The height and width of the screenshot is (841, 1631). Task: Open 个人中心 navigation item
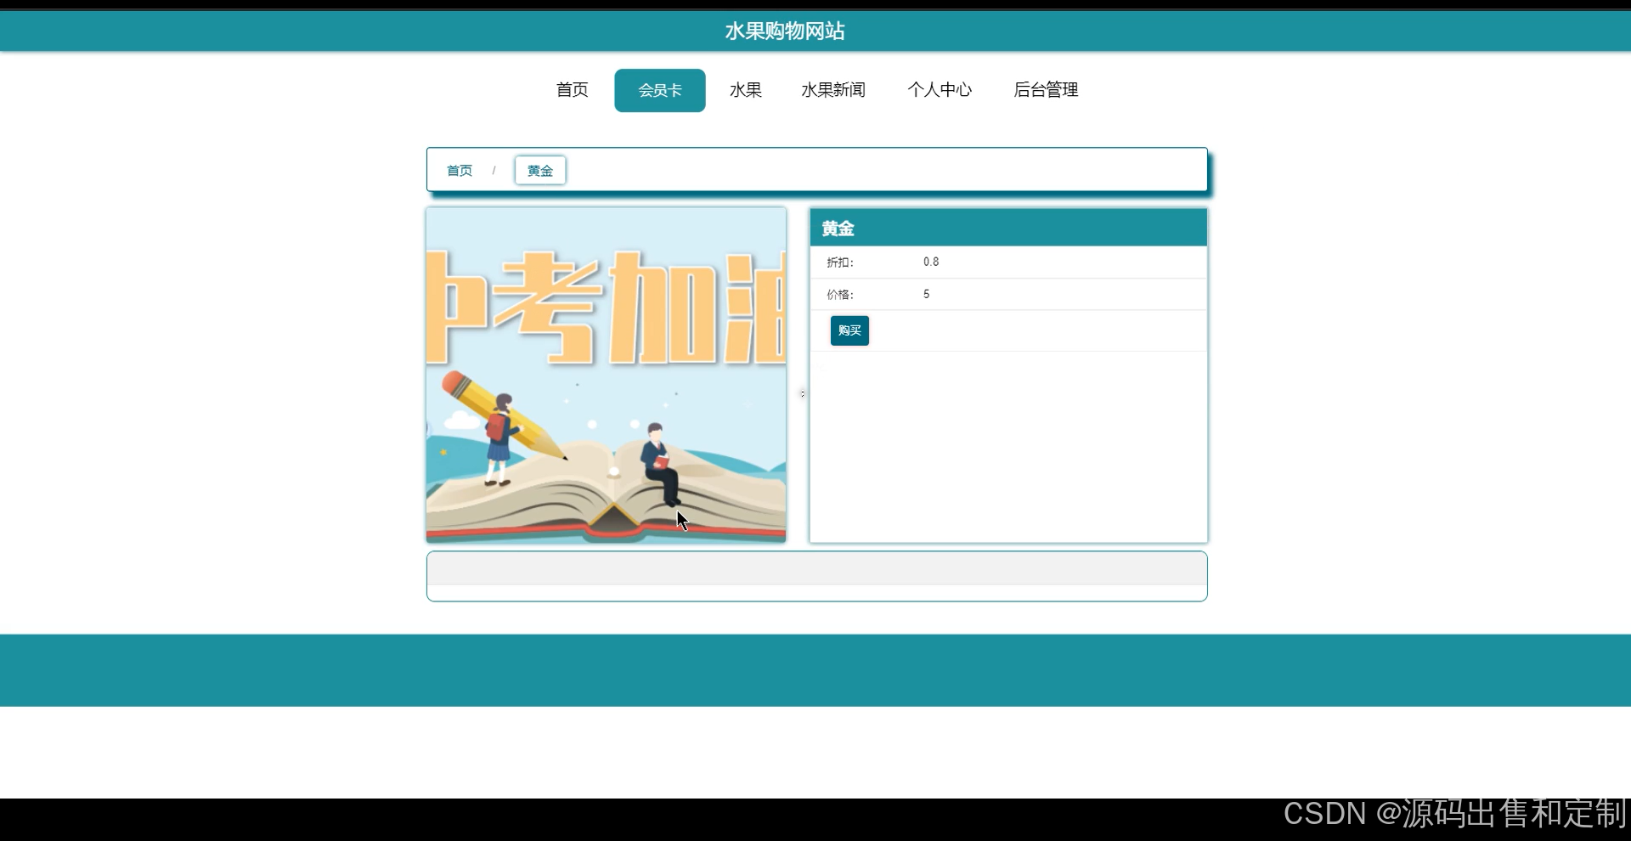click(940, 90)
